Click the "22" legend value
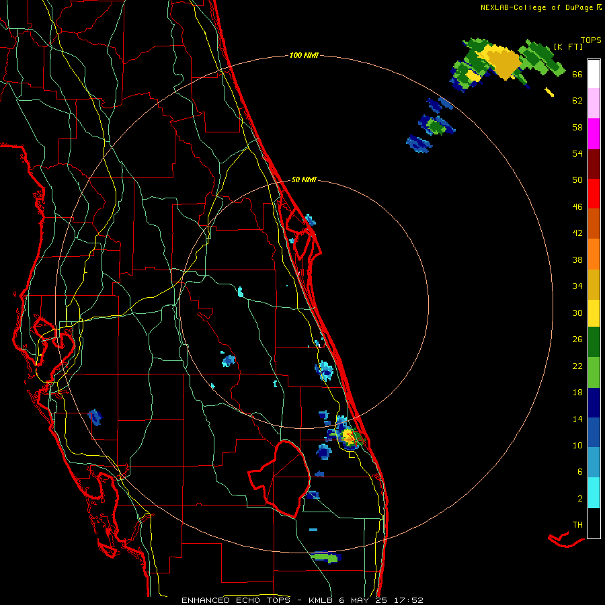Image resolution: width=605 pixels, height=605 pixels. [577, 366]
